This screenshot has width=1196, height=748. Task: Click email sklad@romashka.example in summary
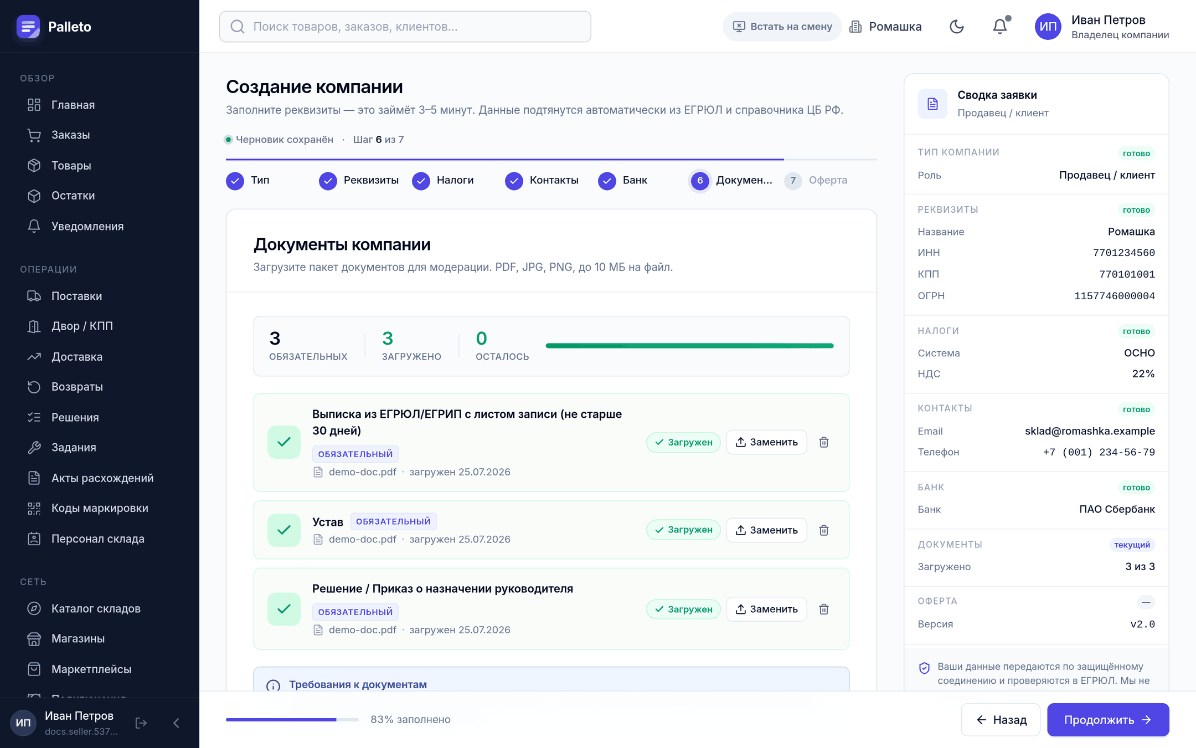(1090, 431)
